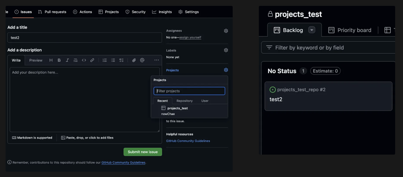The image size is (403, 177).
Task: Open the Pull requests tab
Action: (52, 12)
